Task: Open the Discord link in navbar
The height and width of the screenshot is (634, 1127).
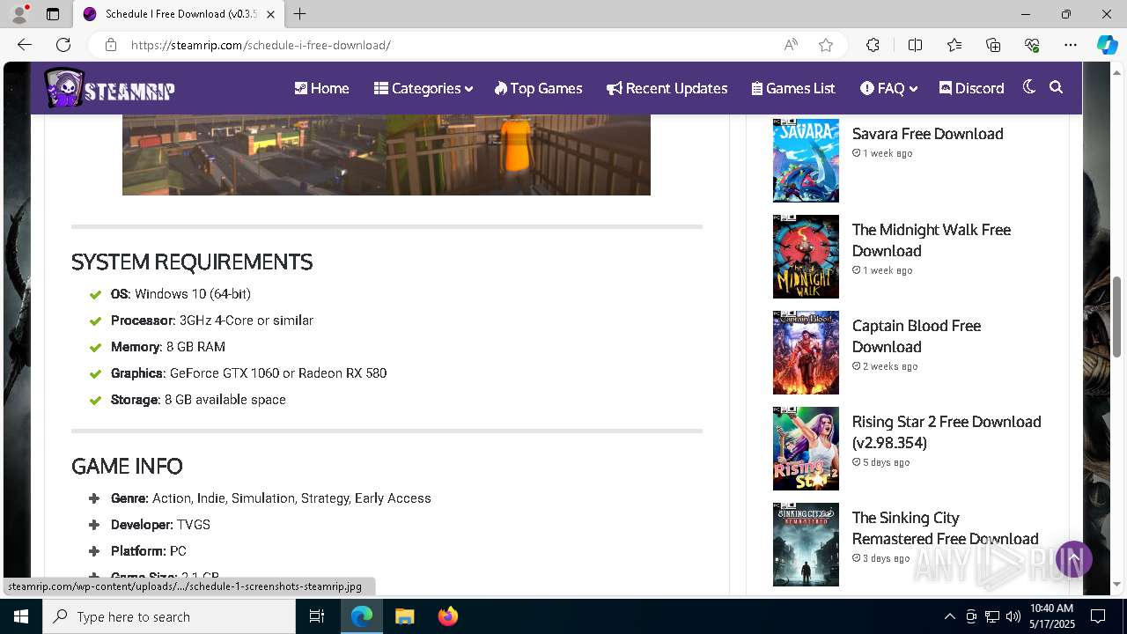Action: coord(971,88)
